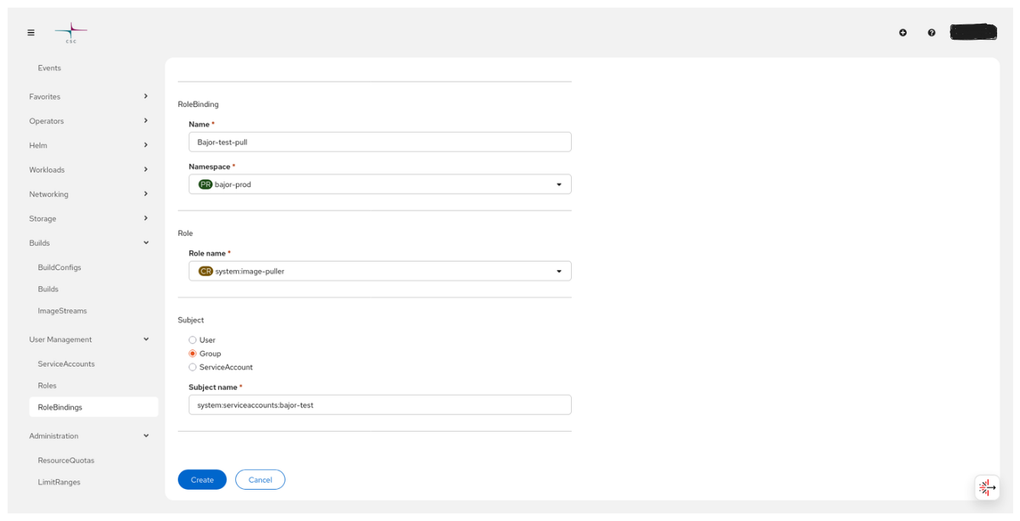This screenshot has height=521, width=1020.
Task: Open the redacted user account menu
Action: click(x=973, y=32)
